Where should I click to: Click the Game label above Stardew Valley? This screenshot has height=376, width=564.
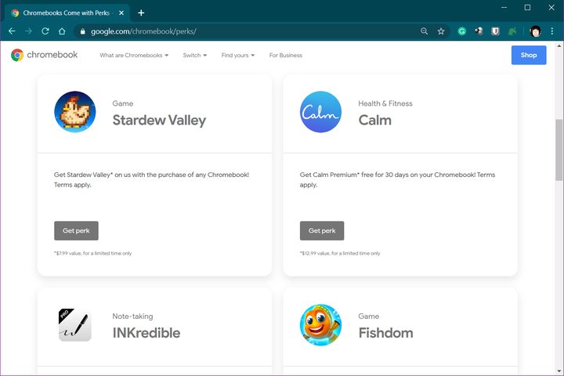point(123,103)
